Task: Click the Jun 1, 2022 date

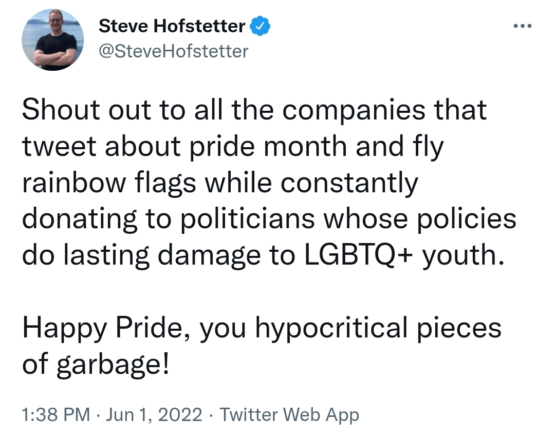Action: point(154,414)
